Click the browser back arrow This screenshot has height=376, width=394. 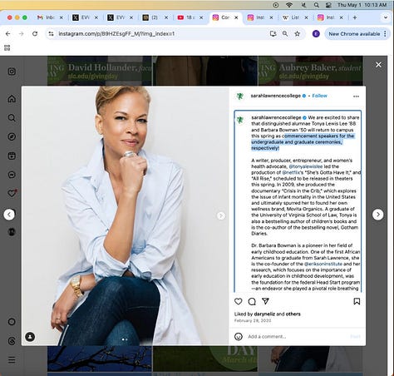pos(7,34)
